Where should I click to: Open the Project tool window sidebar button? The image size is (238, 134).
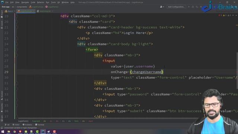coord(1,14)
